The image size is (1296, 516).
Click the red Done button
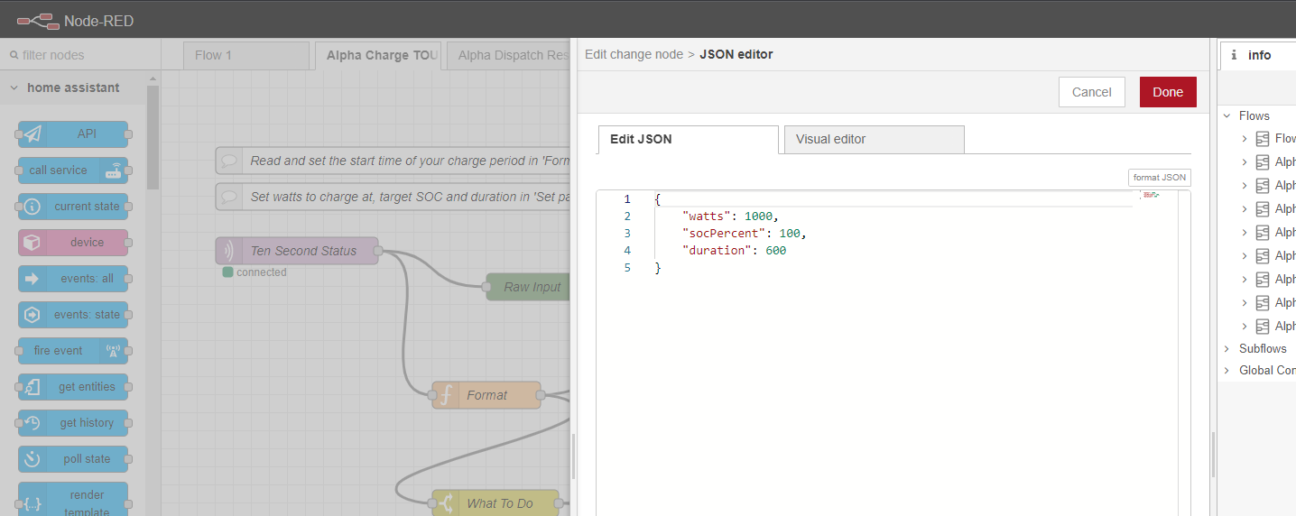coord(1168,92)
